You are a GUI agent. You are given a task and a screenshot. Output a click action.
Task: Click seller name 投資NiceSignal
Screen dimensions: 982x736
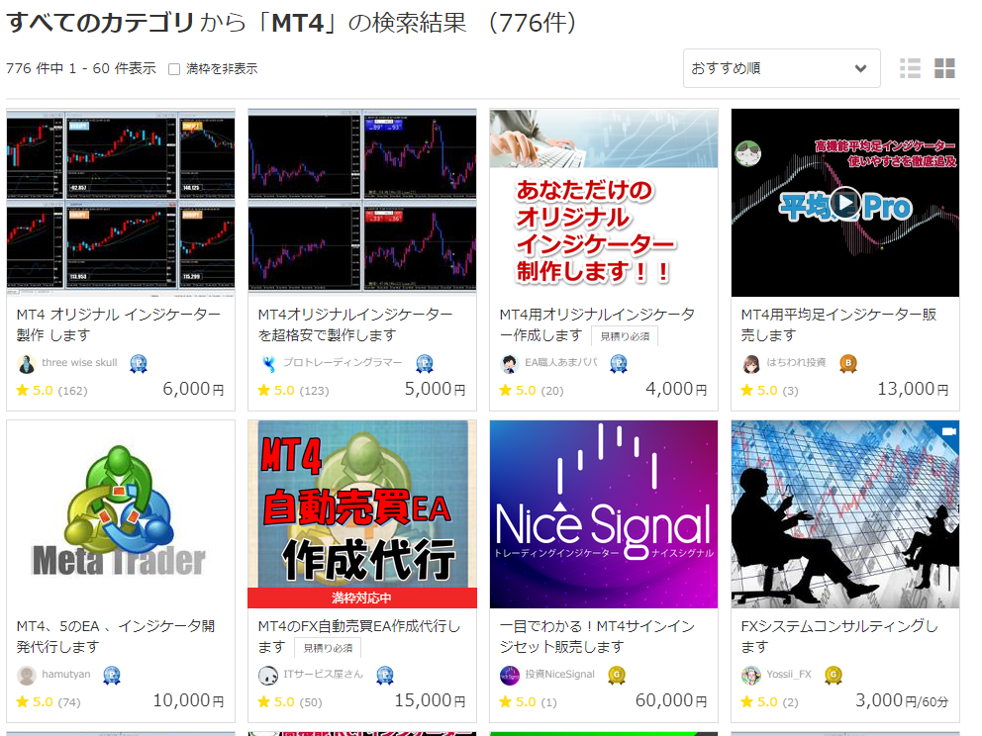(x=560, y=674)
